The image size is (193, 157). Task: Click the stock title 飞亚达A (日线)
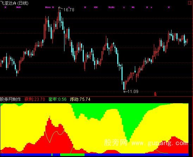14,3
